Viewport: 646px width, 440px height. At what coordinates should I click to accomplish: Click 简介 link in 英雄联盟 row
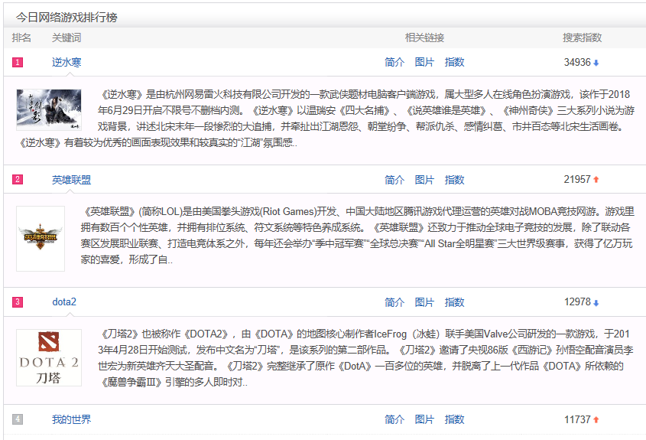(394, 180)
